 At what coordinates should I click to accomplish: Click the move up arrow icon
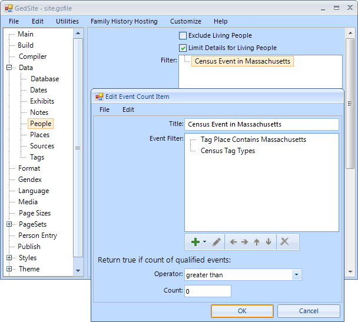point(257,242)
